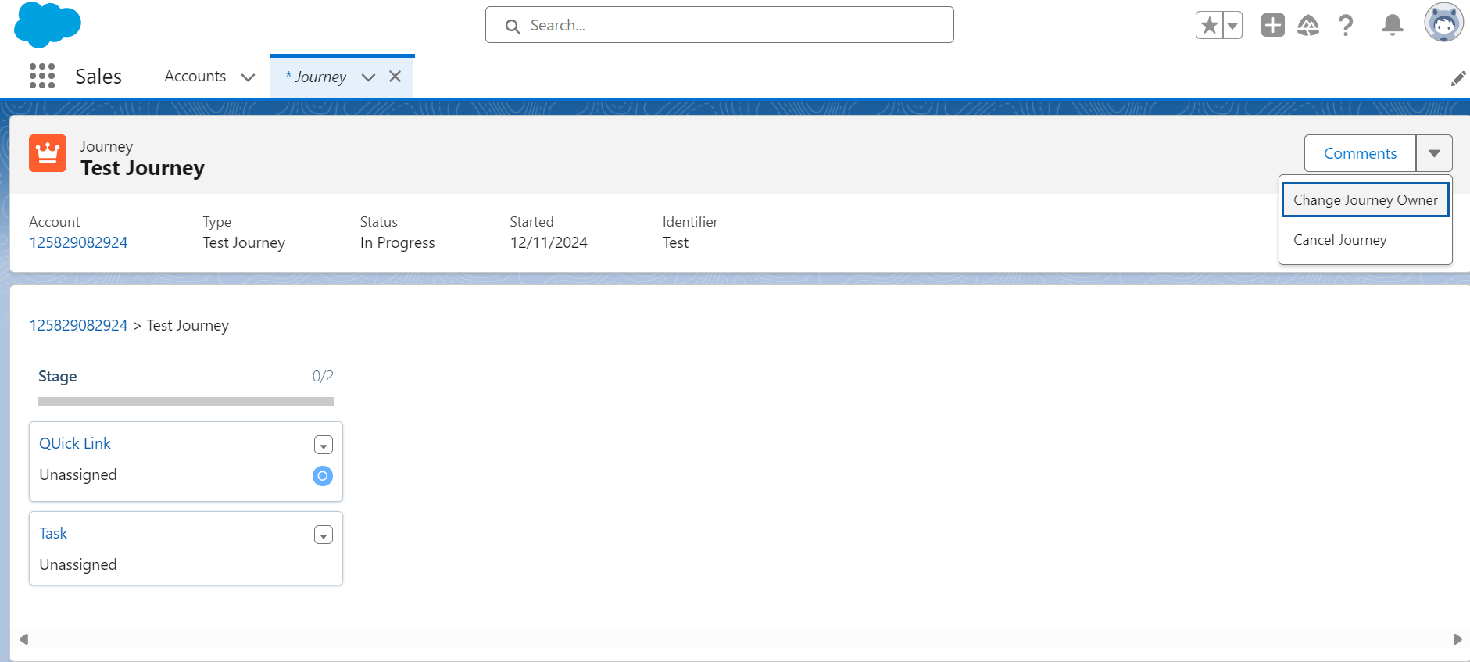The width and height of the screenshot is (1470, 662).
Task: Open account 125829082924 link in the Account field
Action: pos(78,243)
